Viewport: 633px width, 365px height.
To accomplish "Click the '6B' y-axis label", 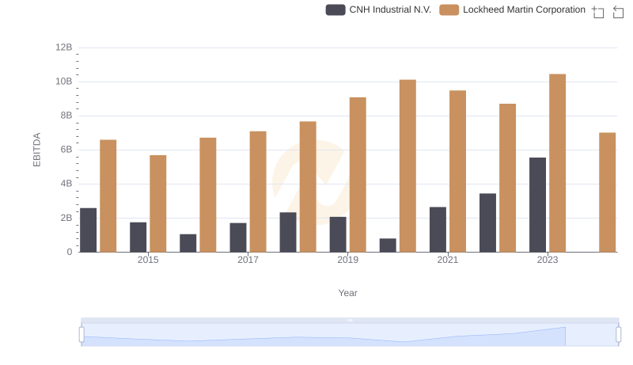I will coord(66,150).
